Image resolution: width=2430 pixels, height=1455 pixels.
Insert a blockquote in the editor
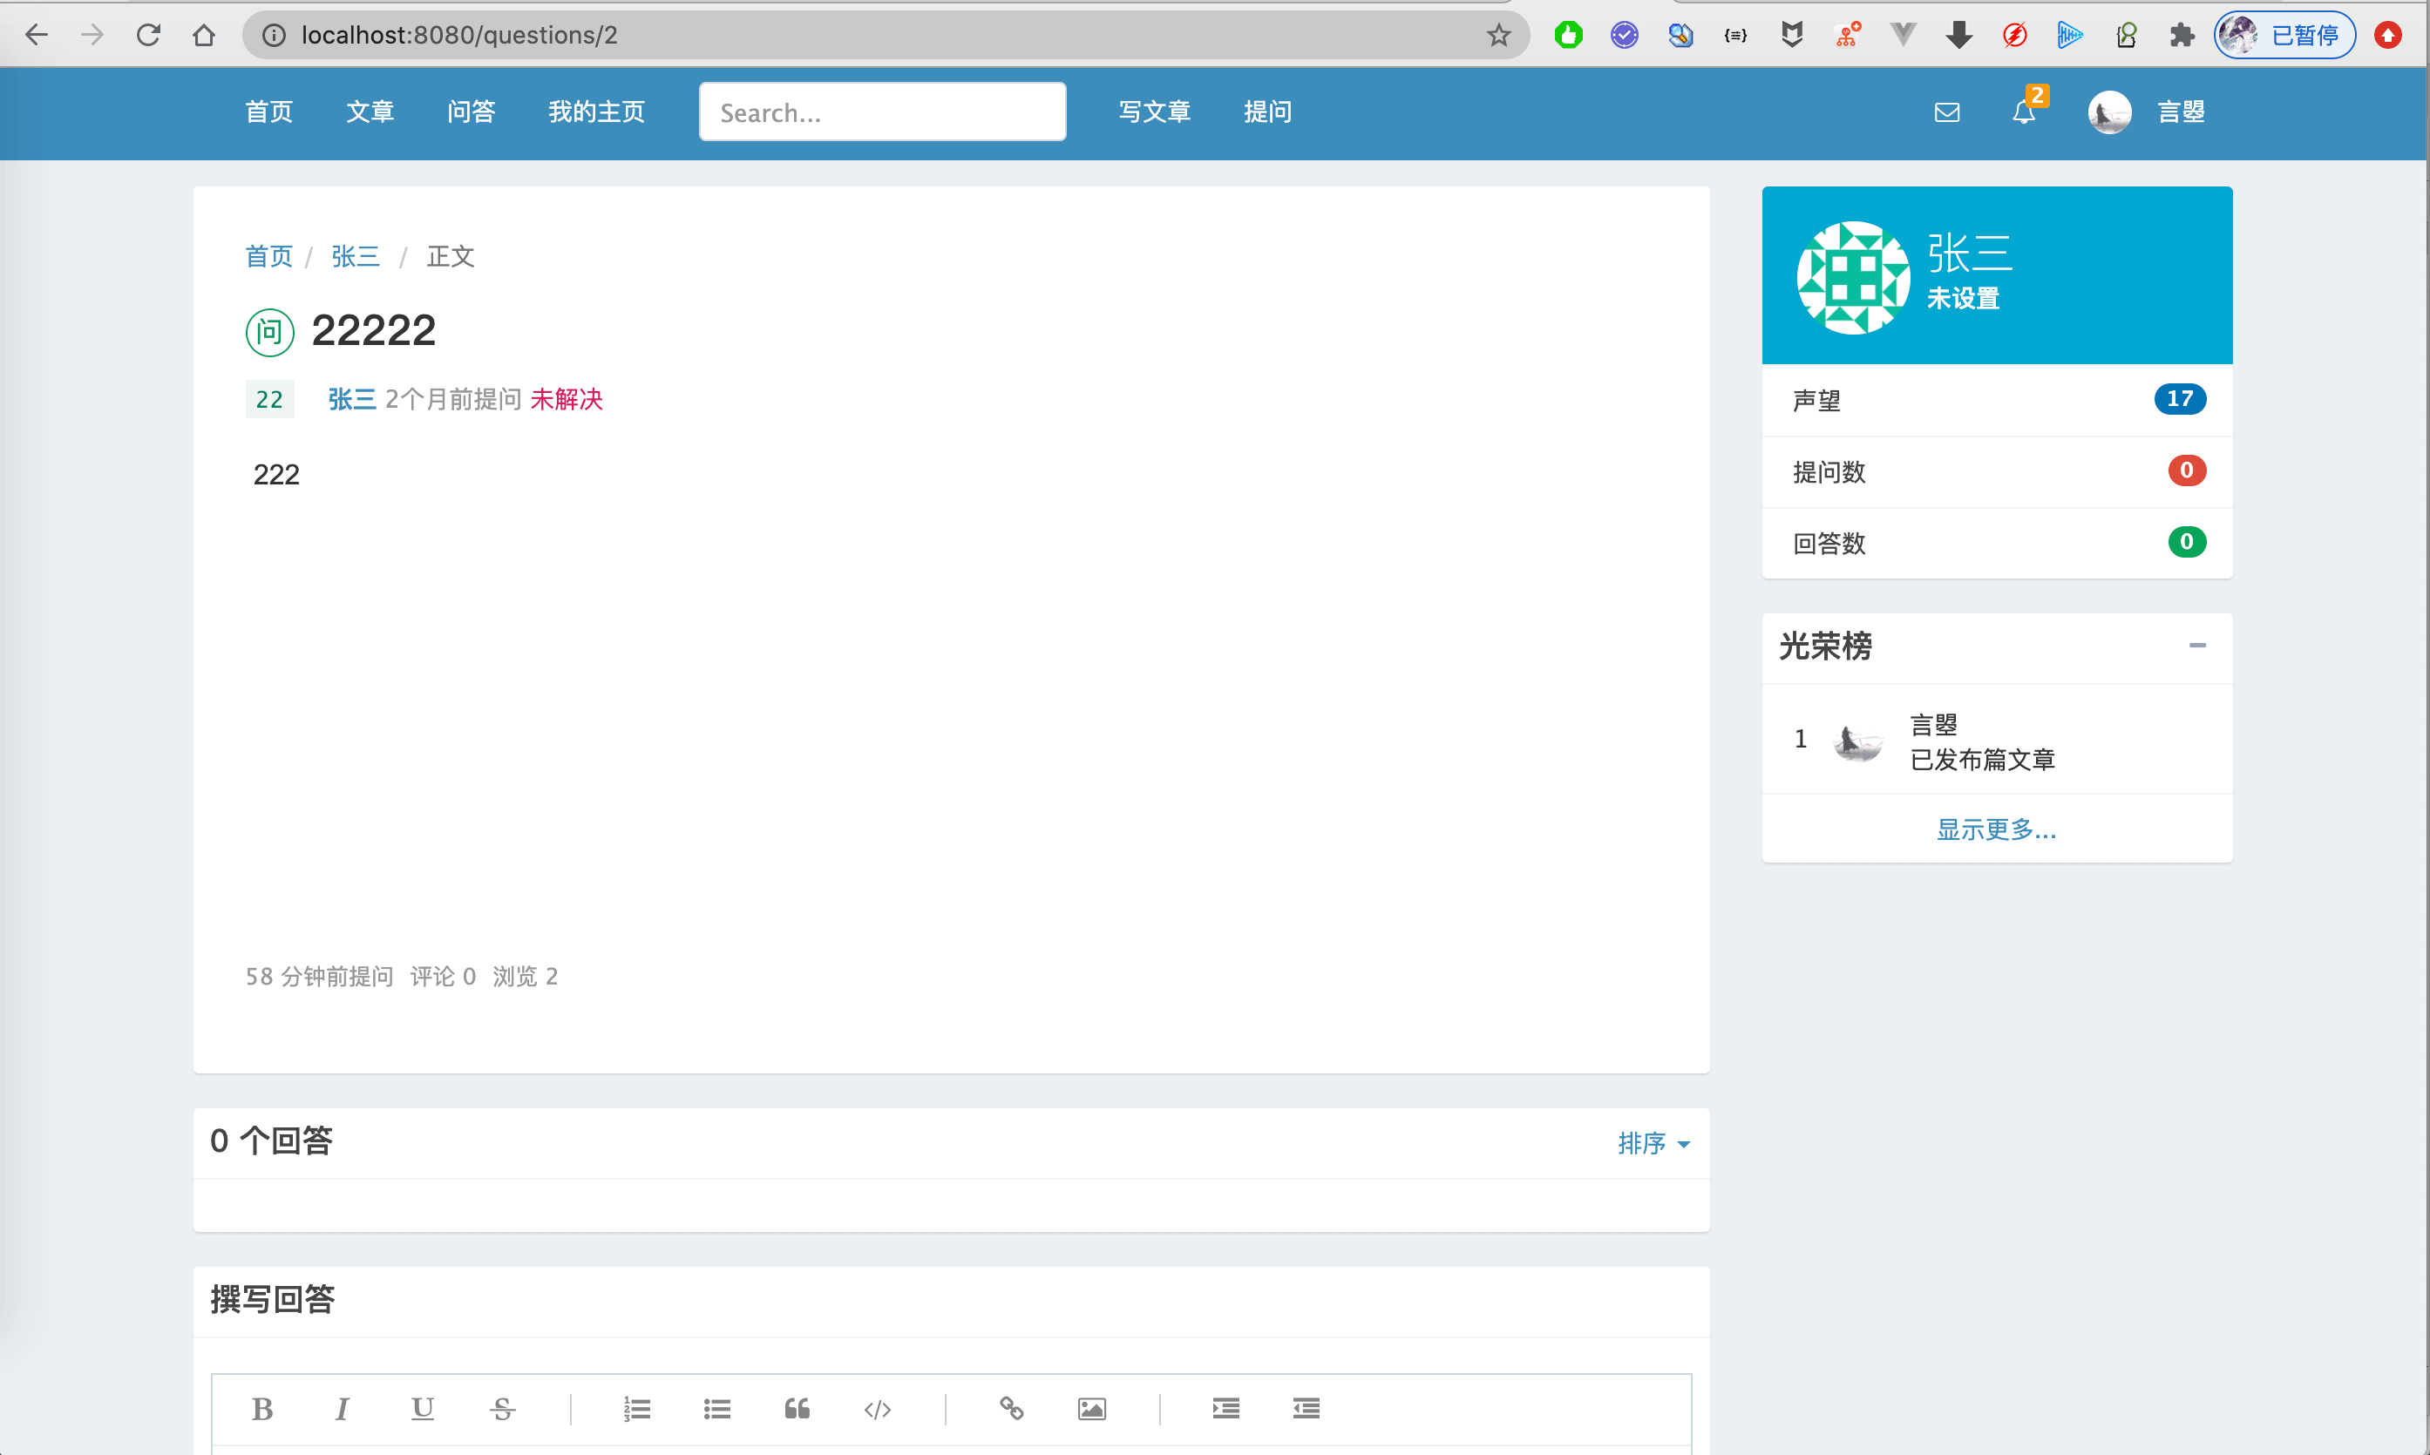798,1409
